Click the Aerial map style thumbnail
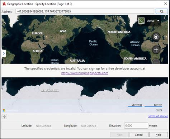The height and width of the screenshot is (139, 170). (x=141, y=20)
